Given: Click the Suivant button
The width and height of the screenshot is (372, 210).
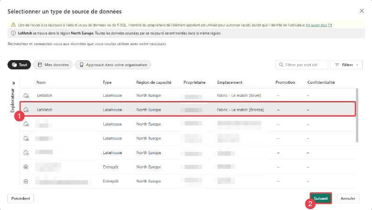Looking at the screenshot, I should click(321, 198).
